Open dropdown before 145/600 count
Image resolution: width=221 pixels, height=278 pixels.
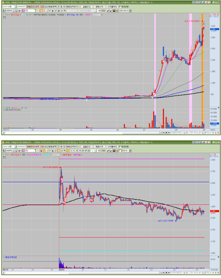[95, 11]
